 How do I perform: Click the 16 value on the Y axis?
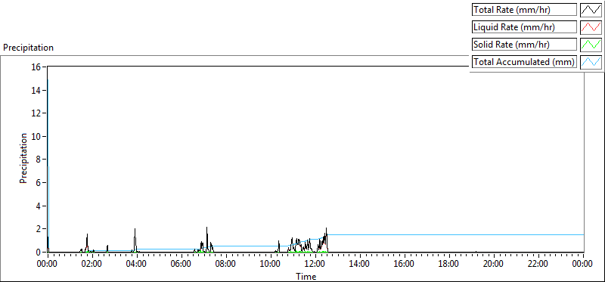pyautogui.click(x=36, y=67)
